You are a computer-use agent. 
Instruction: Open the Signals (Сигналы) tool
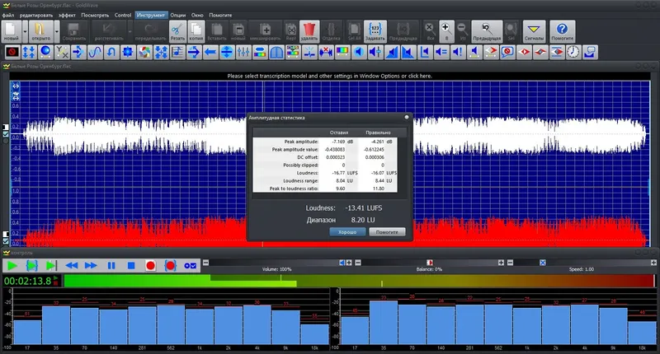[x=534, y=31]
